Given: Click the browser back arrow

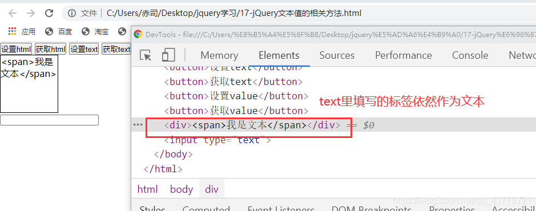Looking at the screenshot, I should (13, 13).
